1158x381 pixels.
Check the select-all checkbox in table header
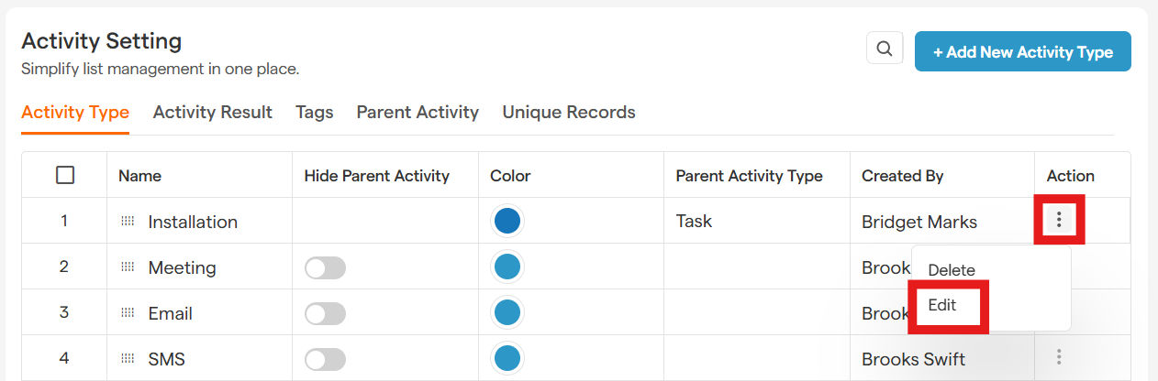65,175
